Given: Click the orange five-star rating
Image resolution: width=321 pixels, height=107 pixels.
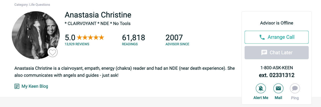Looking at the screenshot, I should tap(90, 37).
